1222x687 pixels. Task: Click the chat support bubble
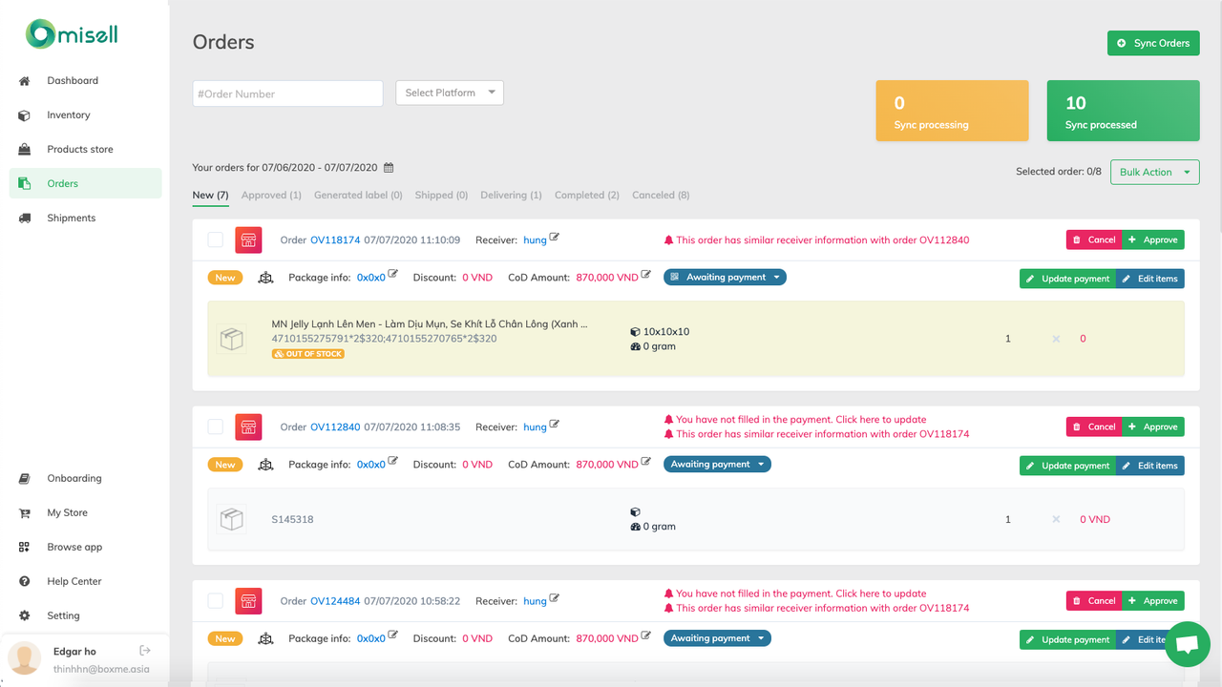tap(1187, 644)
